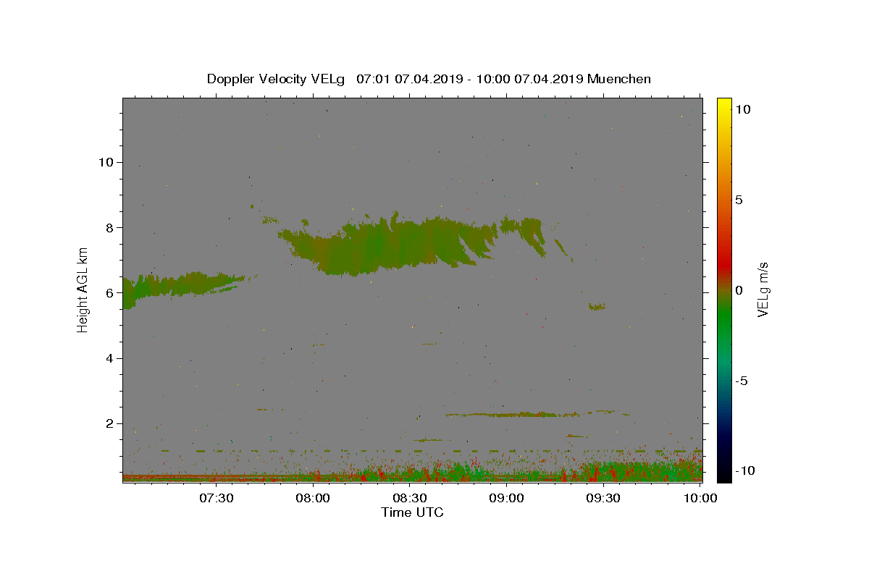Click the height tick label 2
This screenshot has width=869, height=579.
click(x=110, y=423)
